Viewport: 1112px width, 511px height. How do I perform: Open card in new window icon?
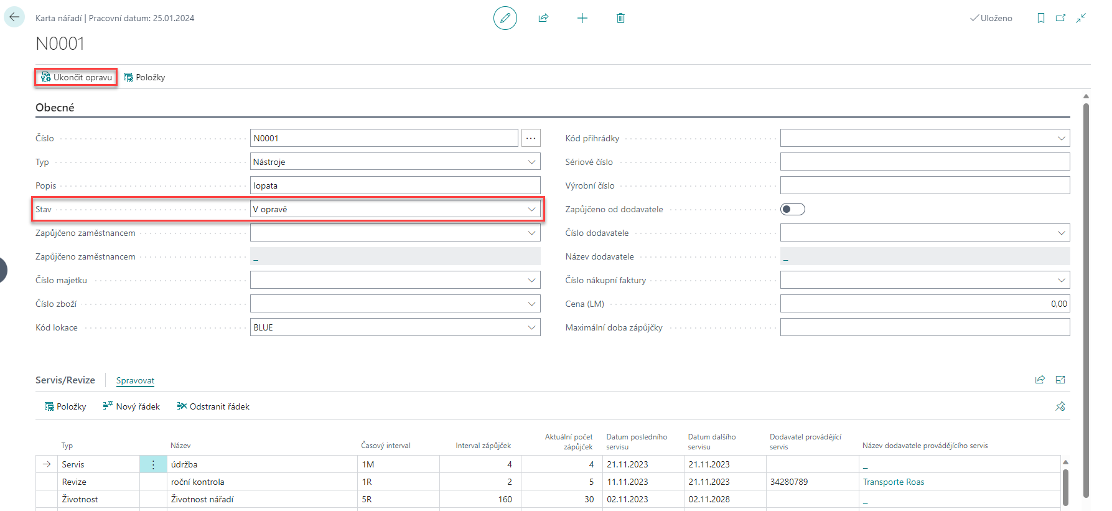[1060, 18]
